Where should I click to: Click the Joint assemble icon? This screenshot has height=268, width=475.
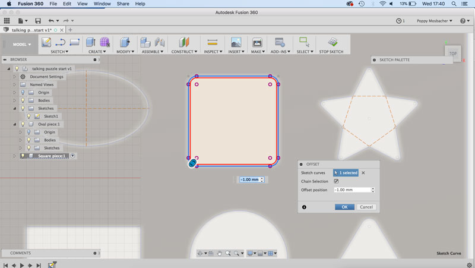click(x=160, y=42)
